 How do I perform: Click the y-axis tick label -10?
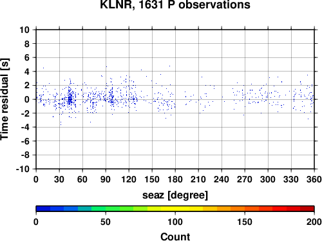point(23,169)
